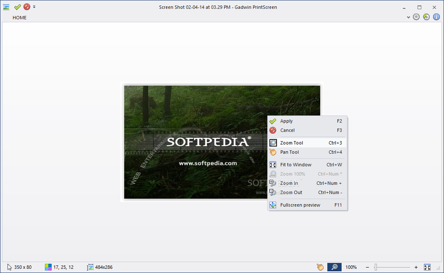Choose Fit to Window menu entry

coord(307,165)
